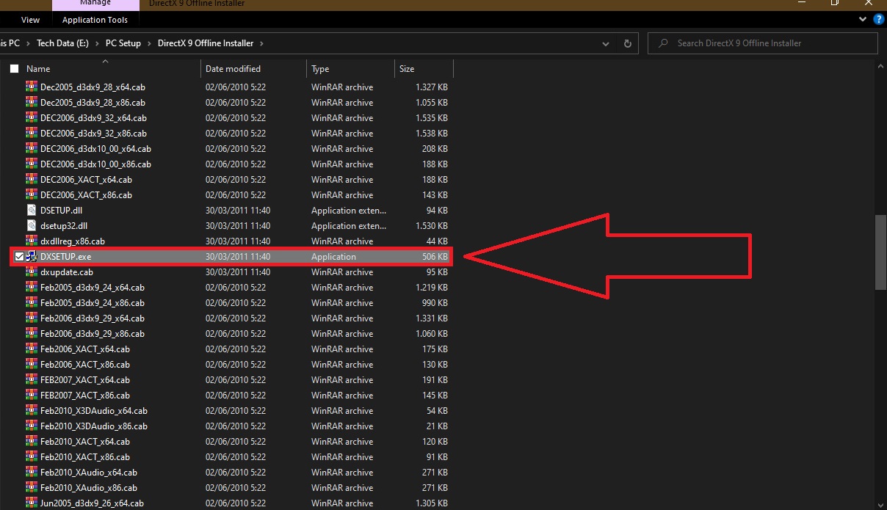Click the archive icon of dxupdate.cab

click(32, 272)
